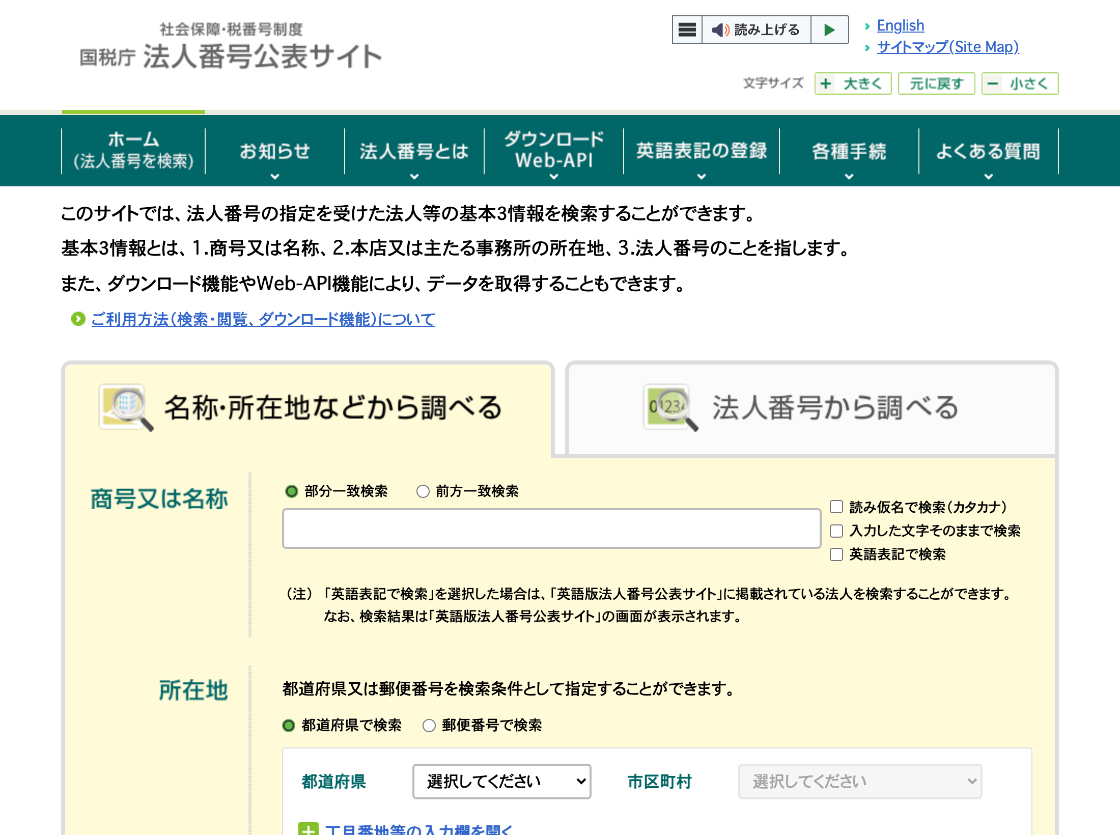1120x835 pixels.
Task: Check 入力した文字そのままで検索 checkbox
Action: pos(836,531)
